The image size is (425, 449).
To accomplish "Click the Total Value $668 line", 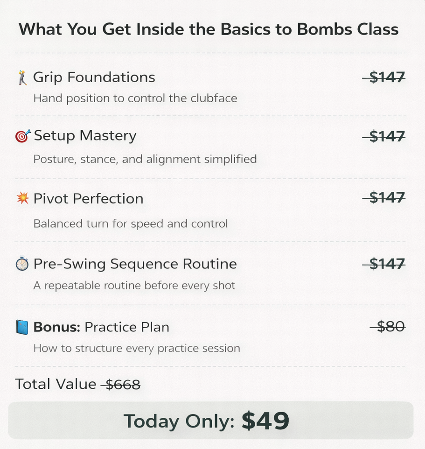I will coord(78,384).
